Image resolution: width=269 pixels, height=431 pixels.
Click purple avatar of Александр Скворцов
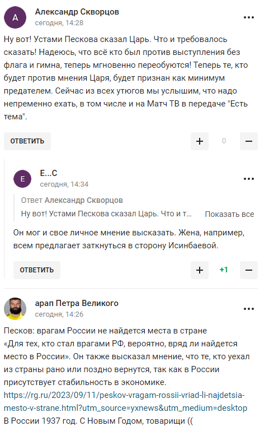pos(15,17)
